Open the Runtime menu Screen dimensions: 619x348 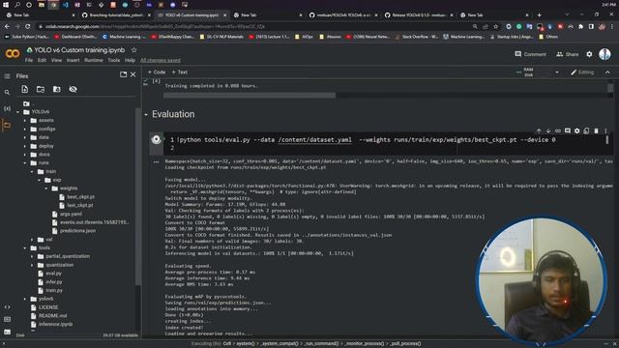(x=94, y=60)
